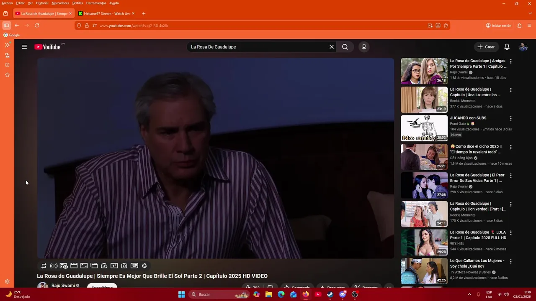
Task: Open options for Con verdad Part 1 video
Action: (510, 204)
